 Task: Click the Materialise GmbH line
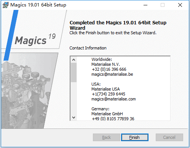click(107, 114)
